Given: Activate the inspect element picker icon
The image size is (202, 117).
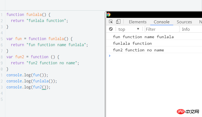Looking at the screenshot, I should click(x=111, y=22).
